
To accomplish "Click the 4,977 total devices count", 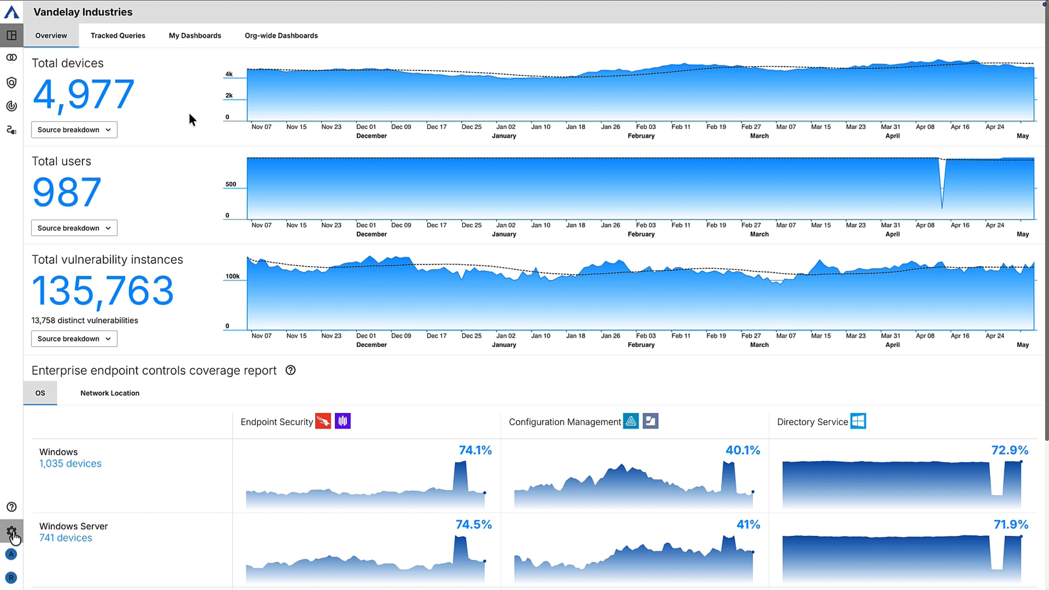I will pos(83,94).
